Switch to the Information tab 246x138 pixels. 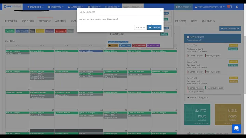11,21
